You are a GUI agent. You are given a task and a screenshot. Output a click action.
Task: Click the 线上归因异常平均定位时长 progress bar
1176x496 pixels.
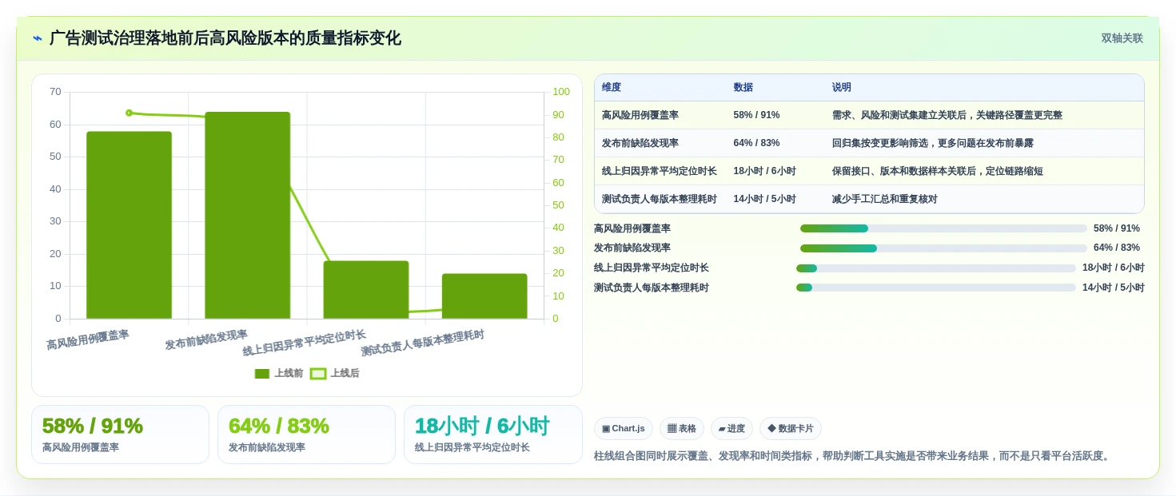[936, 268]
